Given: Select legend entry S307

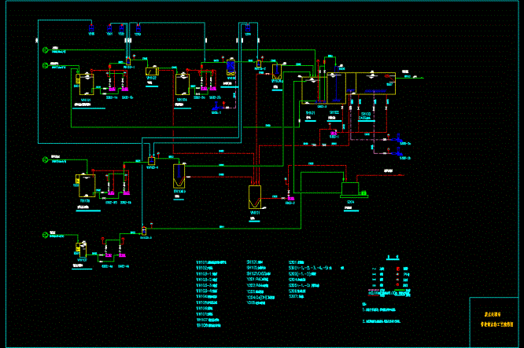Looking at the screenshot, I should (x=297, y=296).
